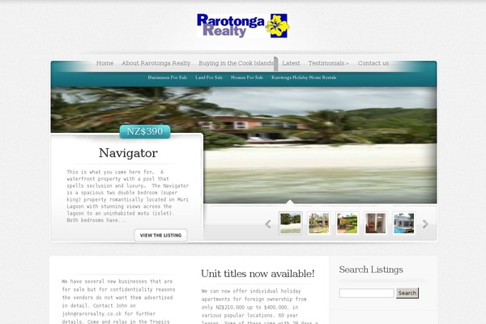
Task: Click the large beach property slide image
Action: 319,145
